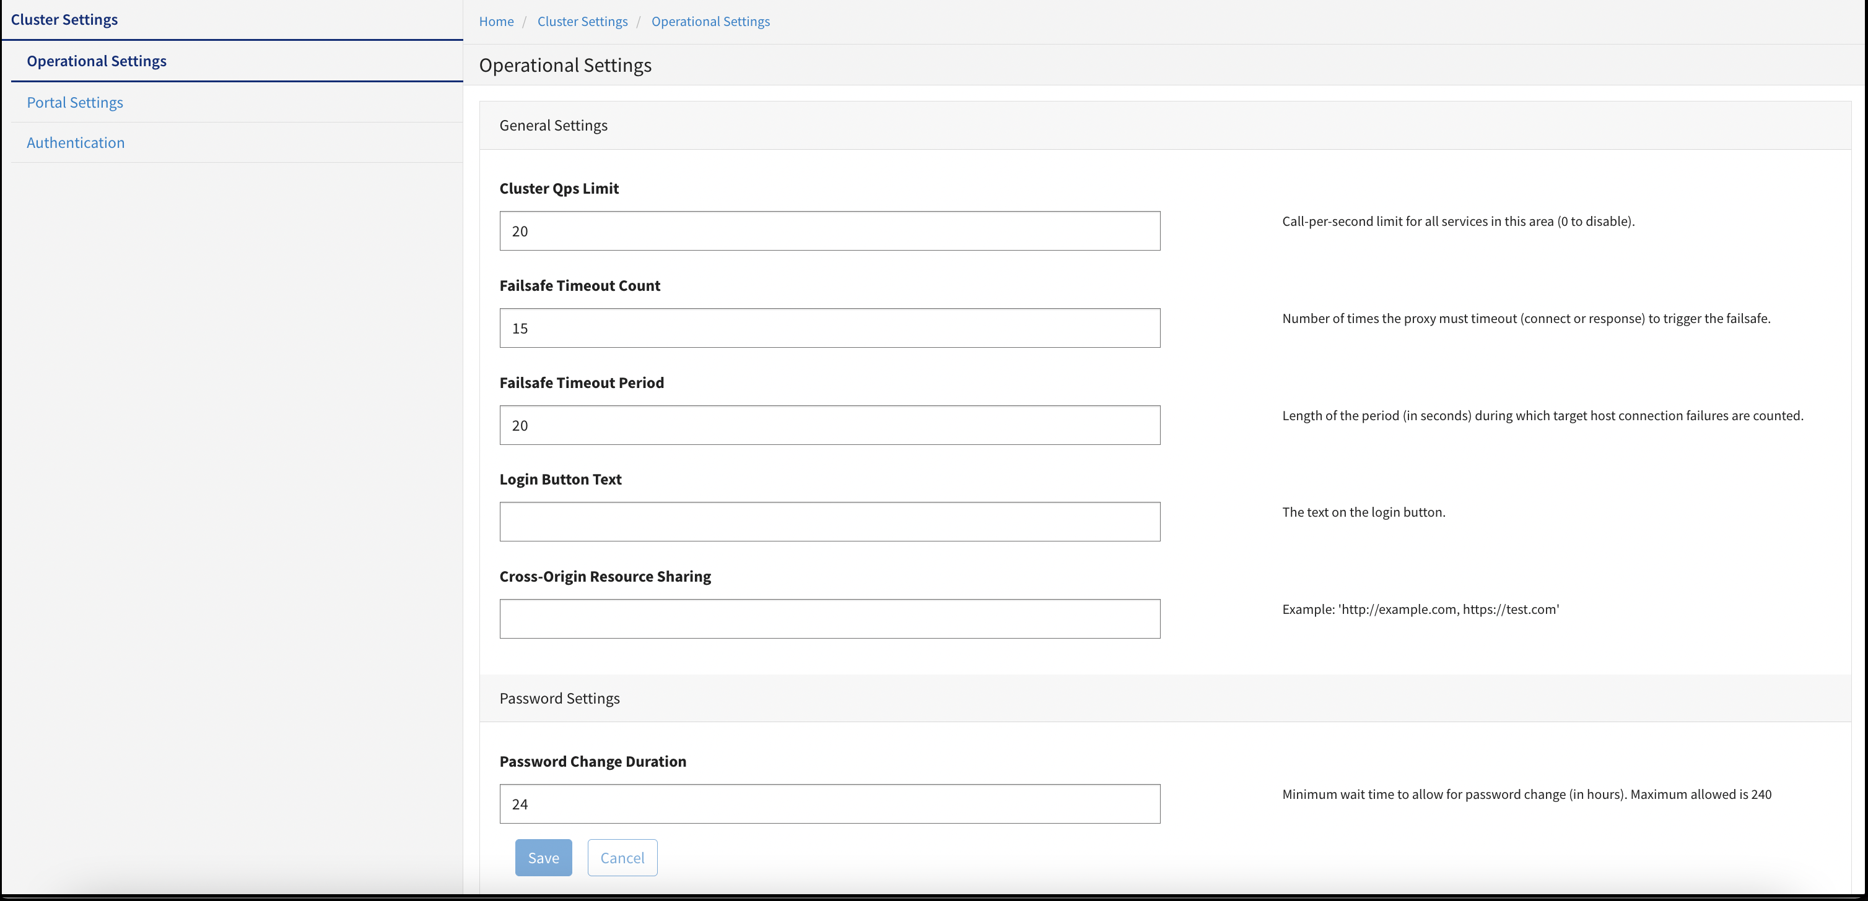This screenshot has width=1868, height=901.
Task: Select Operational Settings in the left sidebar
Action: pos(97,61)
